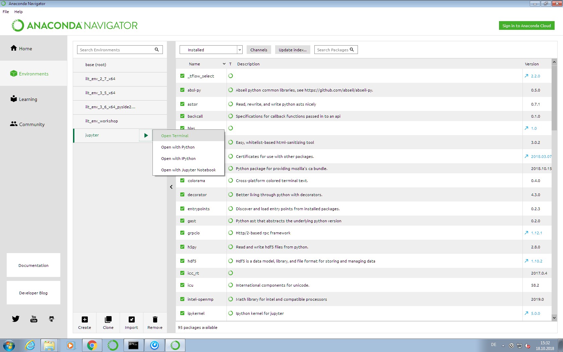Screen dimensions: 563x352
Task: Select the Environments cube icon
Action: pos(13,73)
